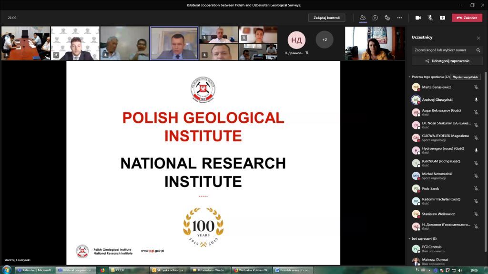The image size is (488, 274).
Task: Open the participants panel icon in meeting toolbar
Action: coord(363,18)
